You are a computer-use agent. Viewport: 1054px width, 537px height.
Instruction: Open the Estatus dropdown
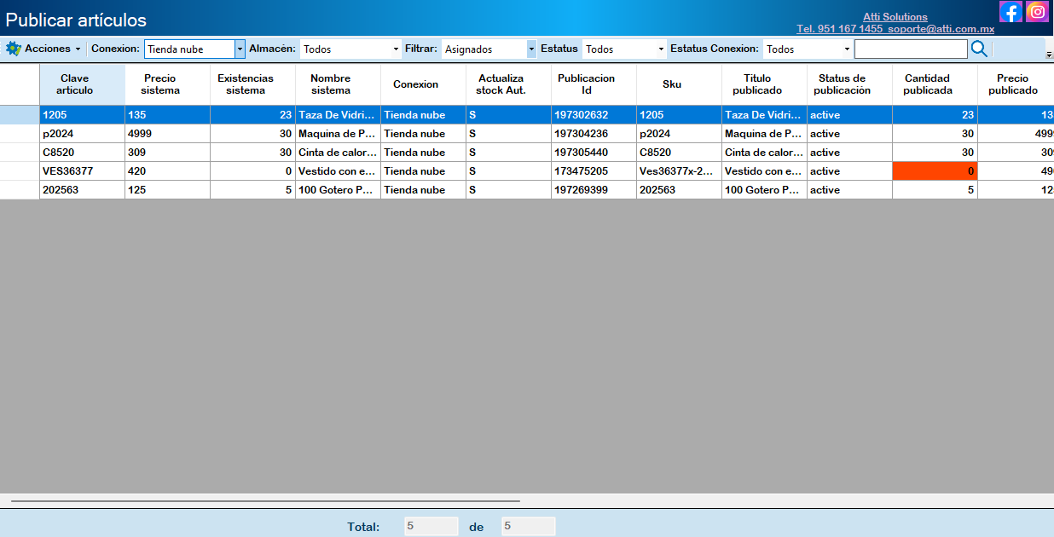661,49
